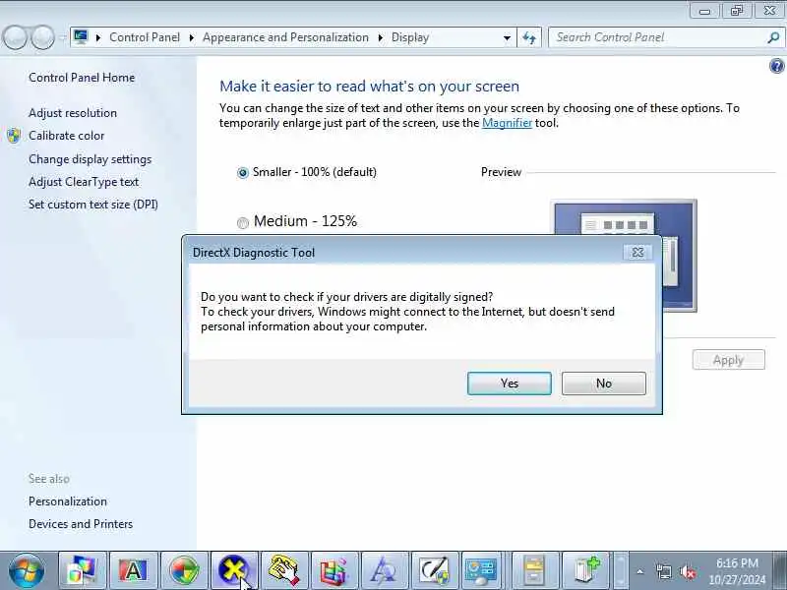This screenshot has height=590, width=787.
Task: Select Appearance and Personalization in the breadcrumb
Action: pos(285,37)
